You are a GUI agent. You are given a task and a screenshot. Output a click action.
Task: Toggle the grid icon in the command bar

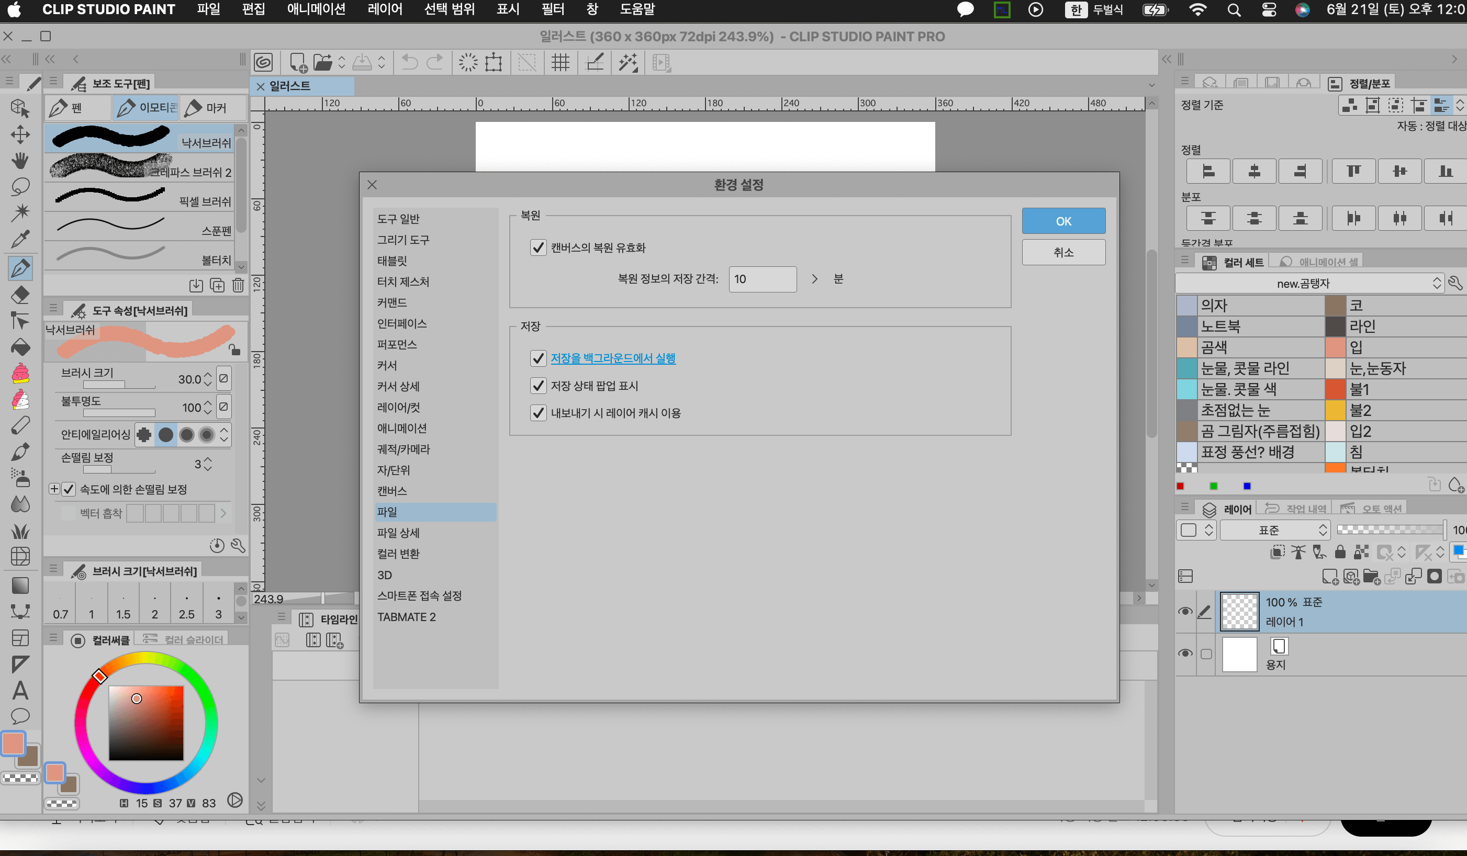coord(560,62)
